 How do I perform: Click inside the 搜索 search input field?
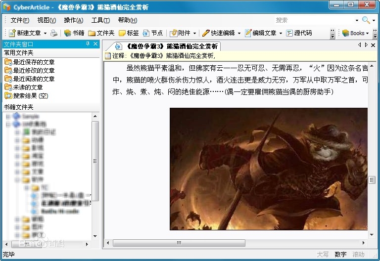click(x=312, y=20)
